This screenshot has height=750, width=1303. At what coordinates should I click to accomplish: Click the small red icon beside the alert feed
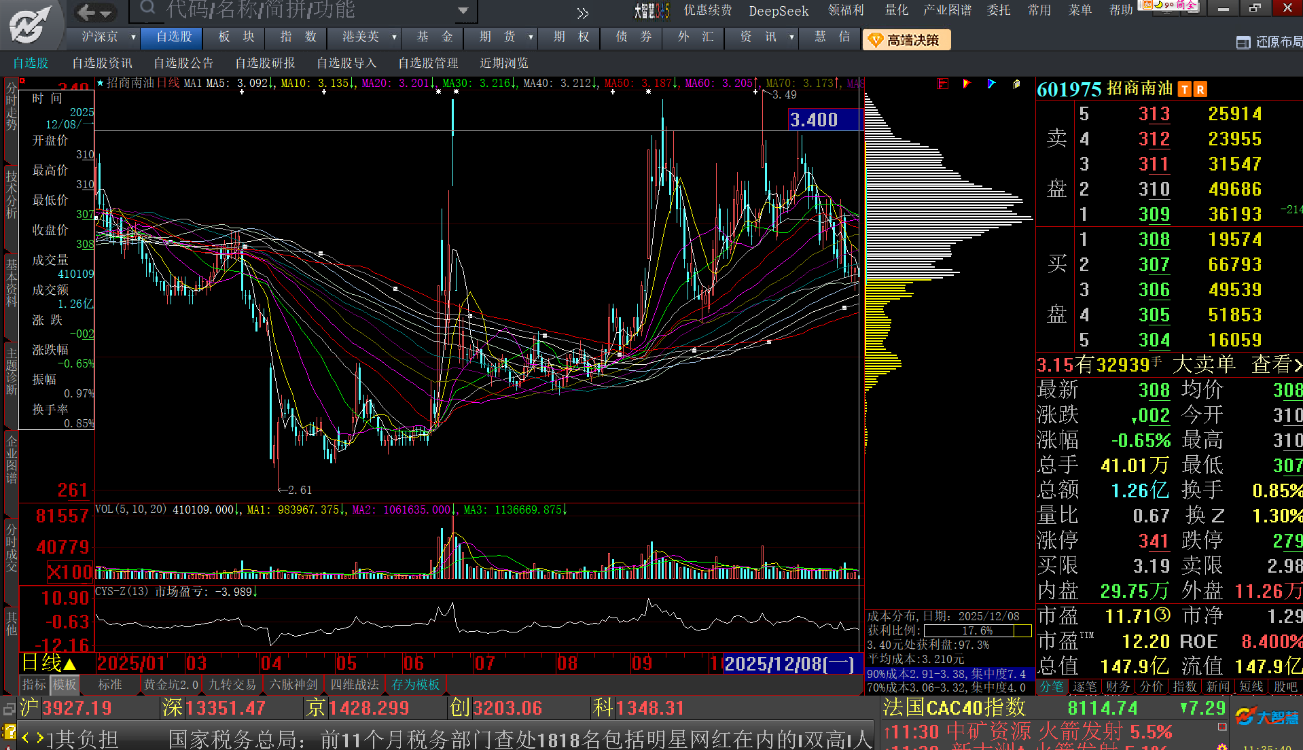1222,727
